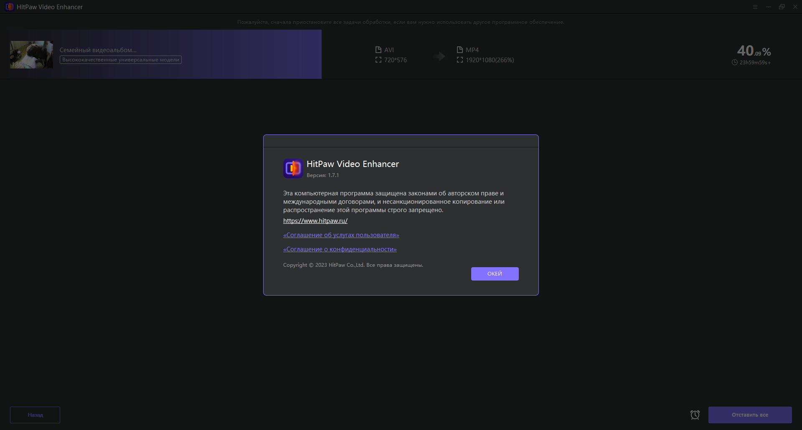Click the MP4 output format icon
Viewport: 802px width, 430px height.
(x=460, y=50)
